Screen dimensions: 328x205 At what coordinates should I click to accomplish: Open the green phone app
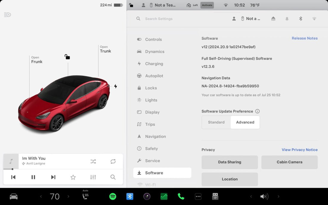point(181,196)
